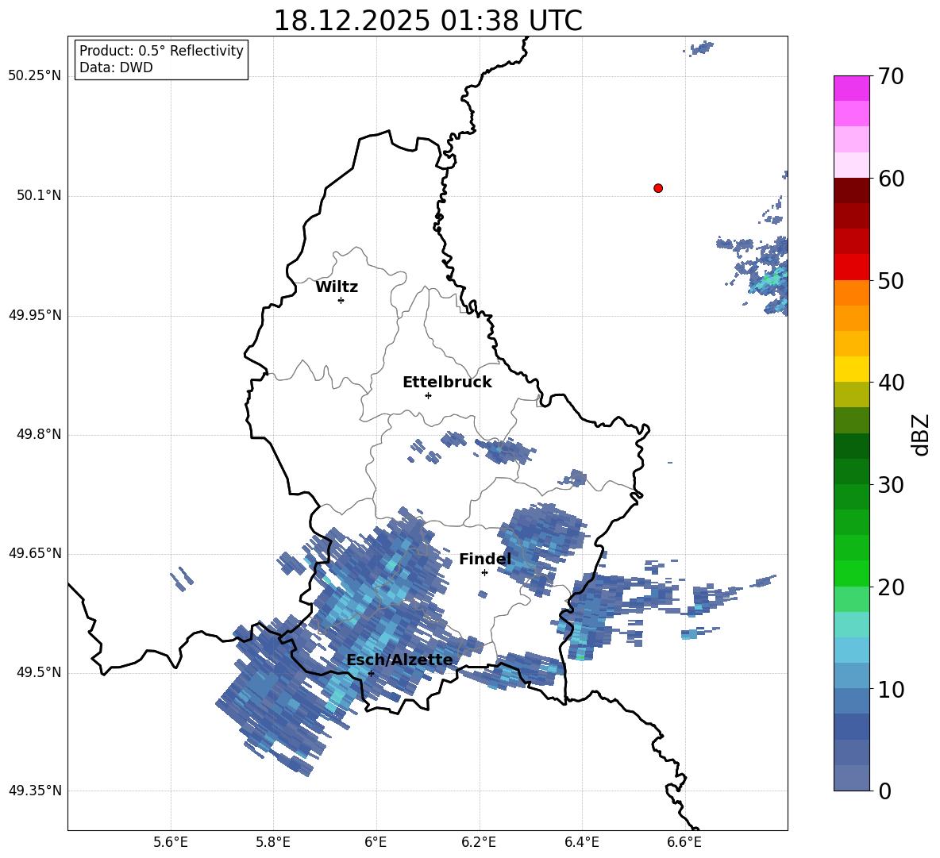Pick the slate blue swatch just above 0
Screen dimensions: 940x858
tap(852, 778)
